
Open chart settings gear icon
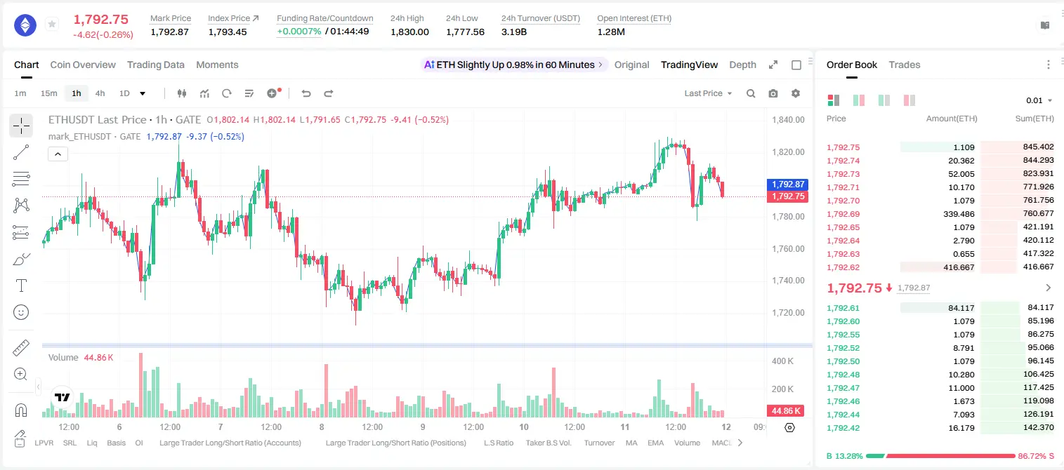click(796, 93)
